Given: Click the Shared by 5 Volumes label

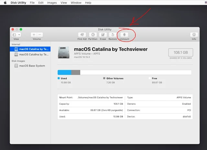Looking at the screenshot, I should 180,58.
